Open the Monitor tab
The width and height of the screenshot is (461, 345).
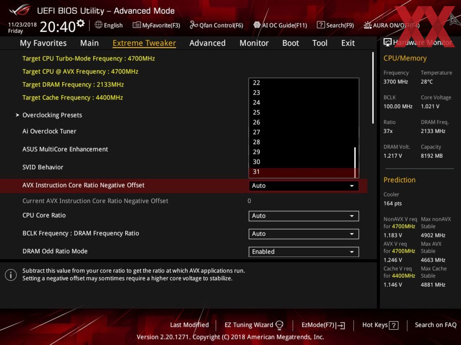(254, 43)
